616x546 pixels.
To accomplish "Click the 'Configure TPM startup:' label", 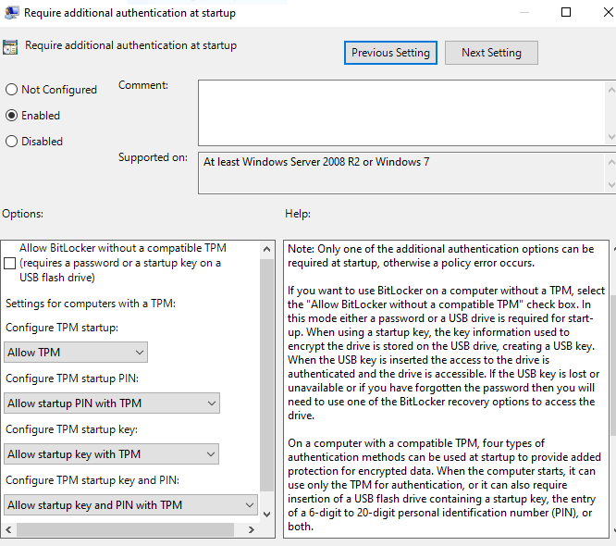I will pos(62,328).
